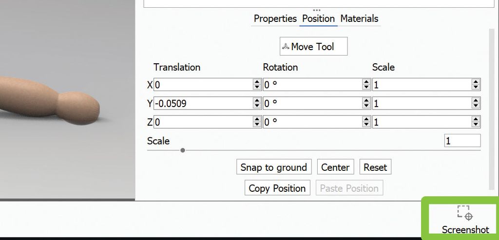Viewport: 499px width, 240px height.
Task: Select the Position tab
Action: [x=318, y=18]
